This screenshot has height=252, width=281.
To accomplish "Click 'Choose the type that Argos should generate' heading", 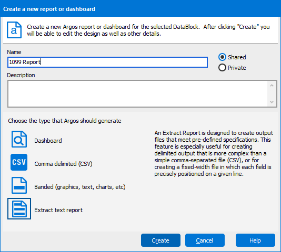I will (65, 121).
